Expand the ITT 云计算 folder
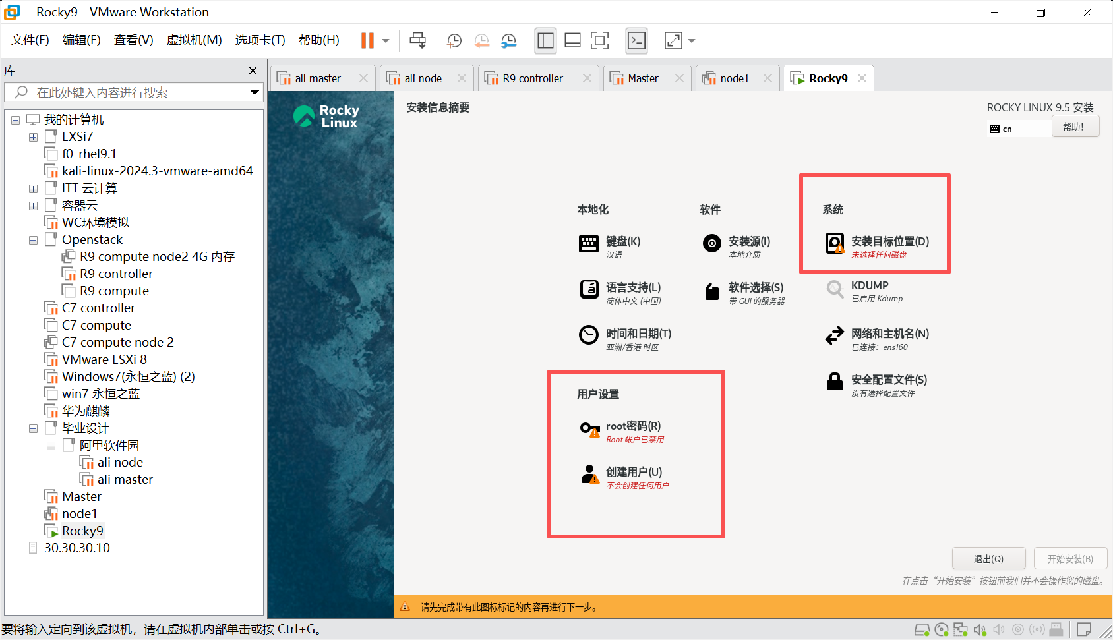This screenshot has height=640, width=1113. [x=33, y=189]
